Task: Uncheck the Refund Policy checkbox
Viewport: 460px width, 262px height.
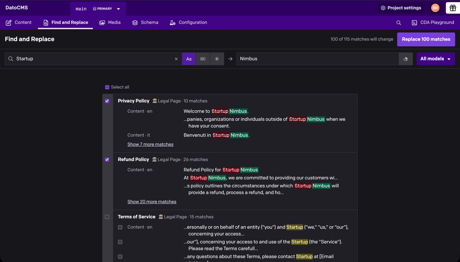Action: tap(107, 159)
